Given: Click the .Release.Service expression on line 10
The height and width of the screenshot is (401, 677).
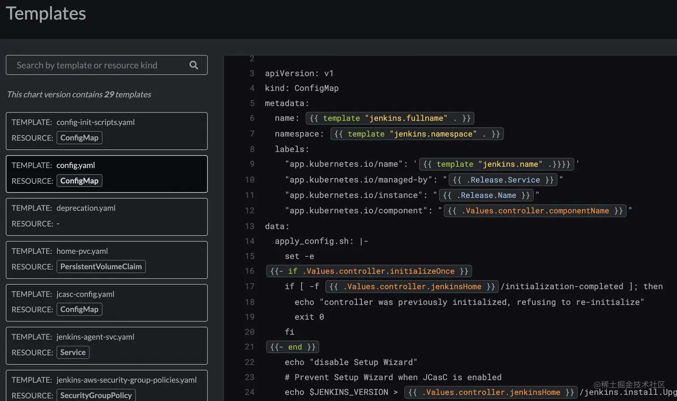Looking at the screenshot, I should [503, 180].
